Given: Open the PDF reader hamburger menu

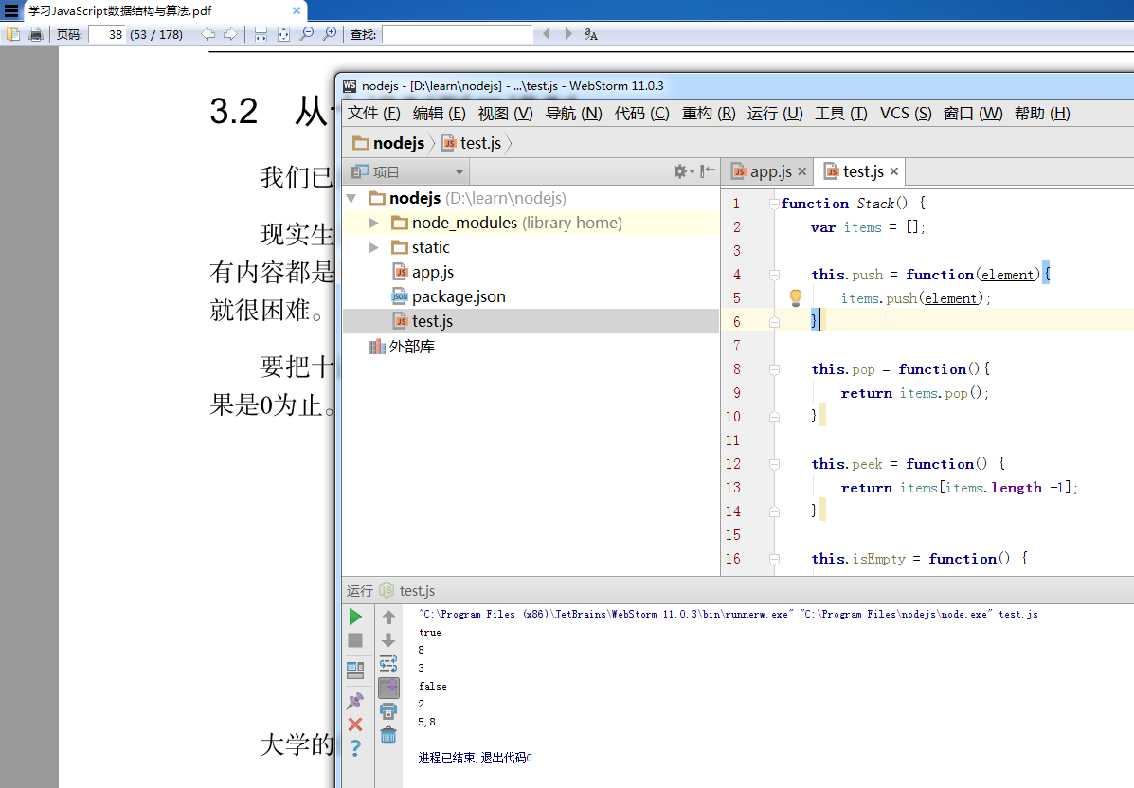Looking at the screenshot, I should click(10, 10).
